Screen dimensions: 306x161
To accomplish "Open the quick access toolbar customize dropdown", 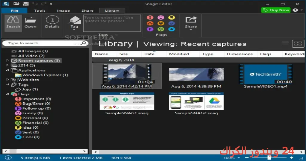I will [51, 4].
